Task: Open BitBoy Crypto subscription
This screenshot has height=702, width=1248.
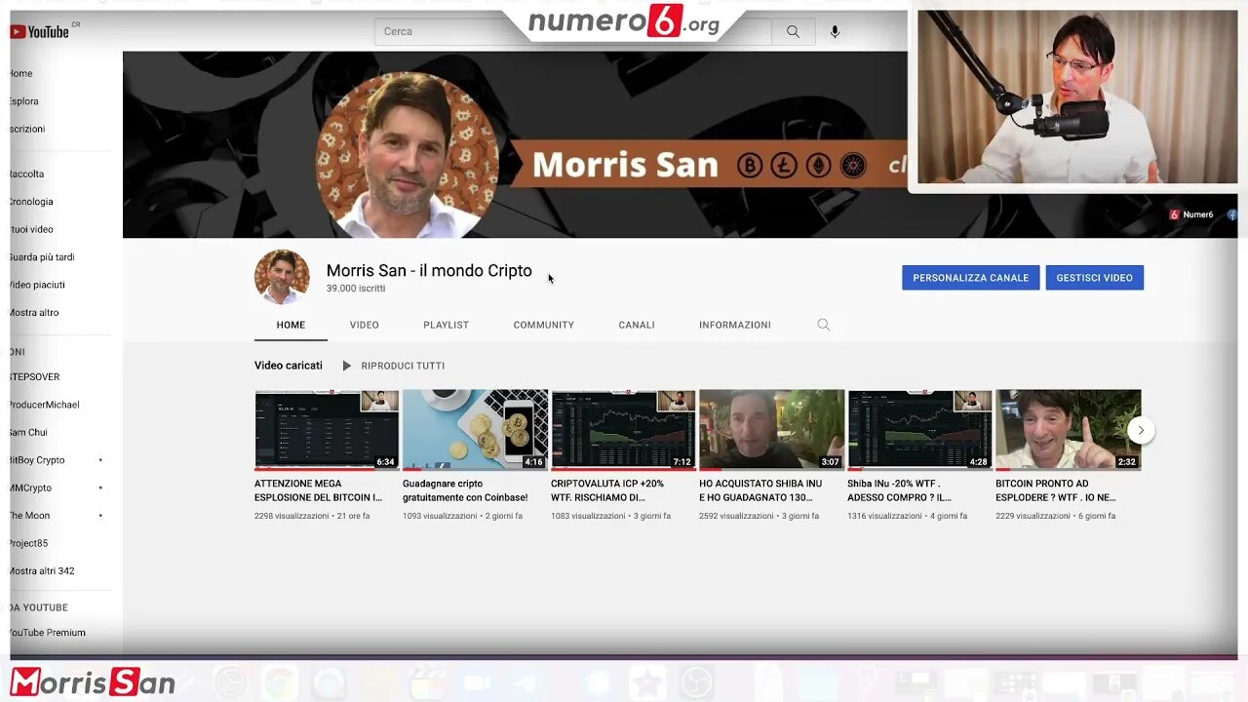Action: (x=37, y=460)
